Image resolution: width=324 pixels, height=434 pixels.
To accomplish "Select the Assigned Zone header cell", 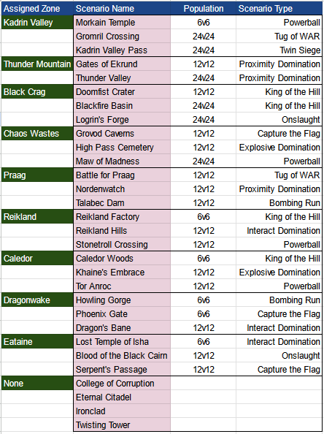I will pyautogui.click(x=37, y=9).
